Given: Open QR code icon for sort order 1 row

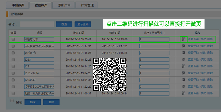Looking at the screenshot, I should point(184,93).
